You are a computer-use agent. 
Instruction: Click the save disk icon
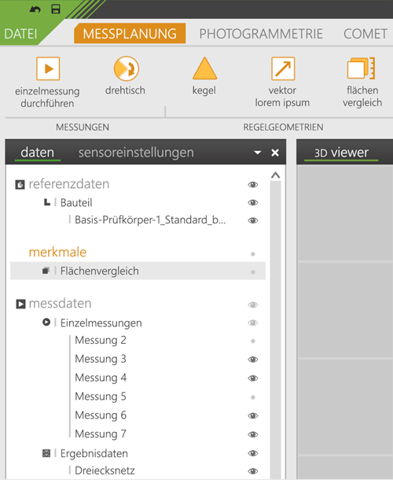pyautogui.click(x=56, y=9)
